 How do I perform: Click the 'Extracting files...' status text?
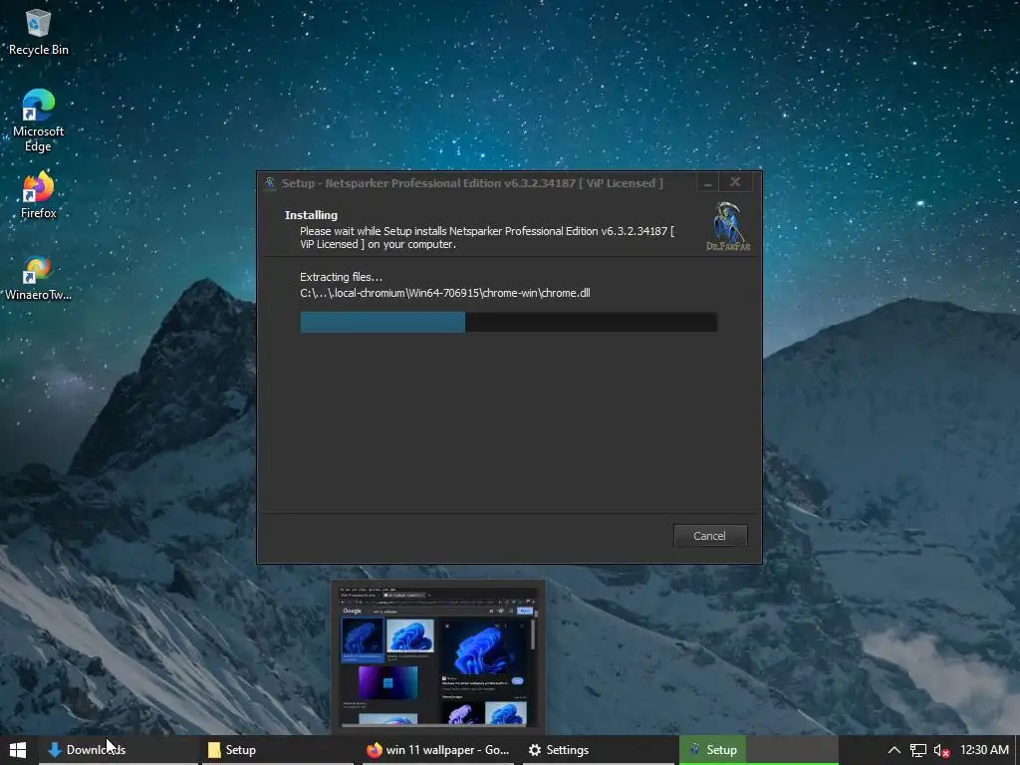click(341, 277)
